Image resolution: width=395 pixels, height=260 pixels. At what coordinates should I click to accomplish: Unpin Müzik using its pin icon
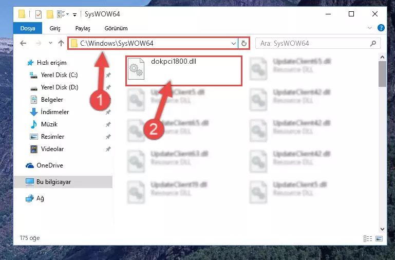[x=108, y=124]
